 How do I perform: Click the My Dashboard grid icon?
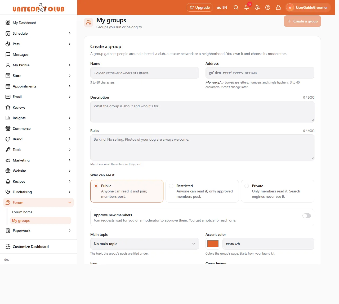(x=8, y=23)
